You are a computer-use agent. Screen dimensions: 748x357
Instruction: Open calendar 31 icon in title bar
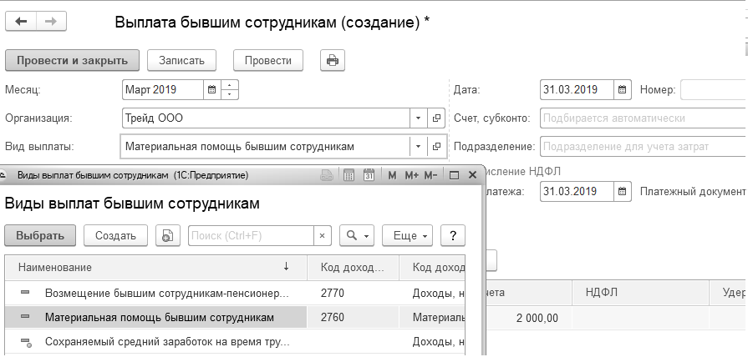[x=369, y=175]
